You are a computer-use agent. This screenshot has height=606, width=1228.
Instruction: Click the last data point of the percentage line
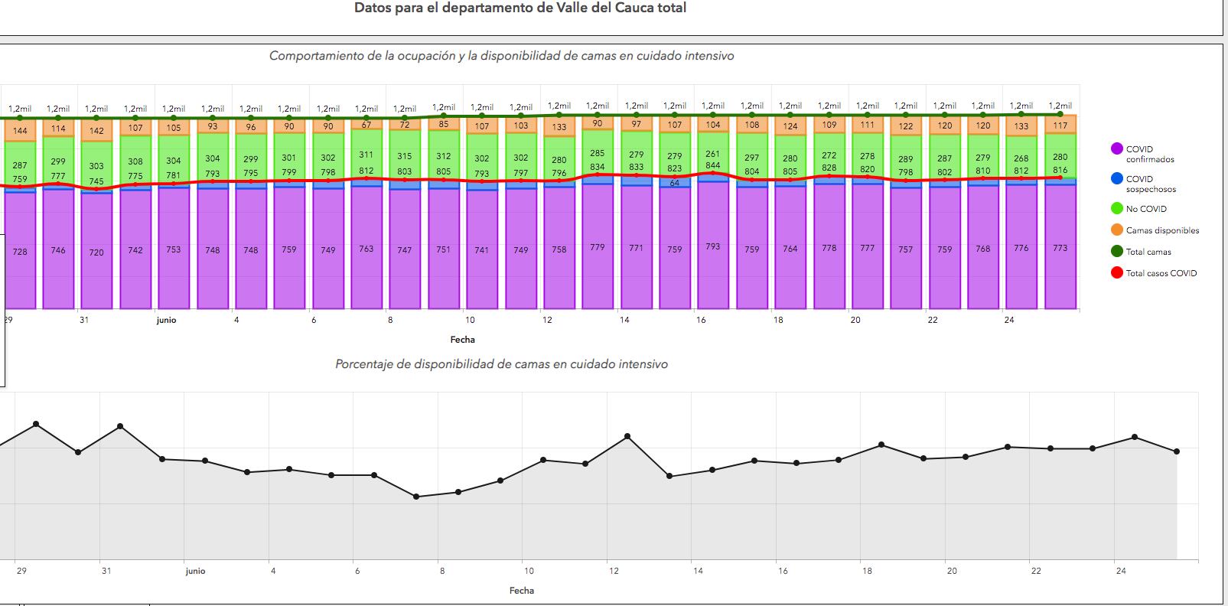(x=1177, y=451)
